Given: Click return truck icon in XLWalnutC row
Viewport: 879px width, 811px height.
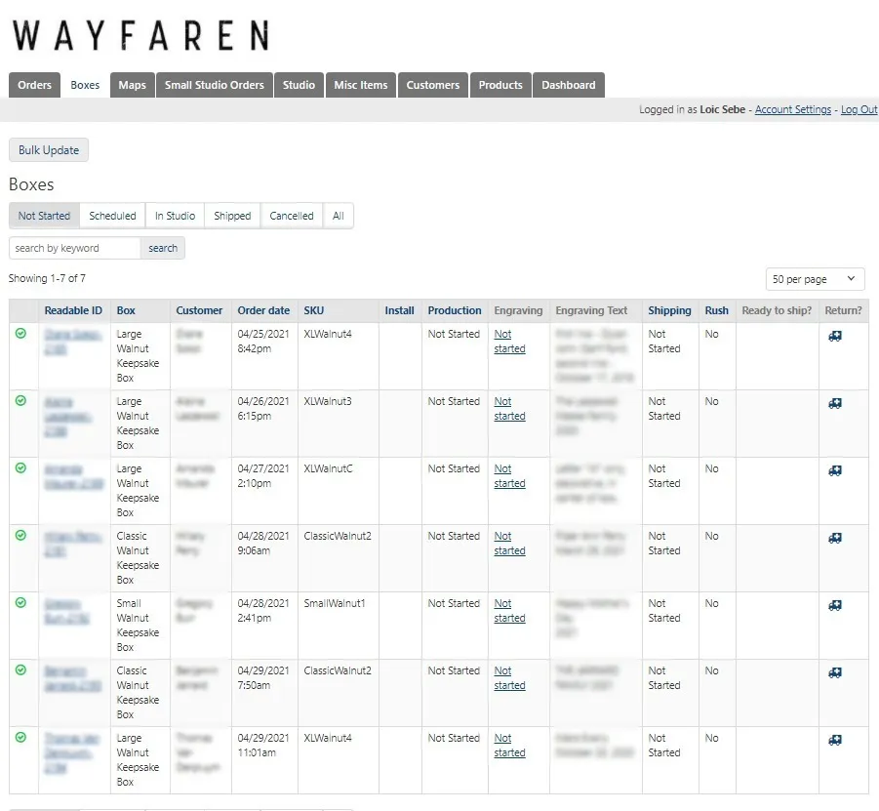Looking at the screenshot, I should (835, 470).
